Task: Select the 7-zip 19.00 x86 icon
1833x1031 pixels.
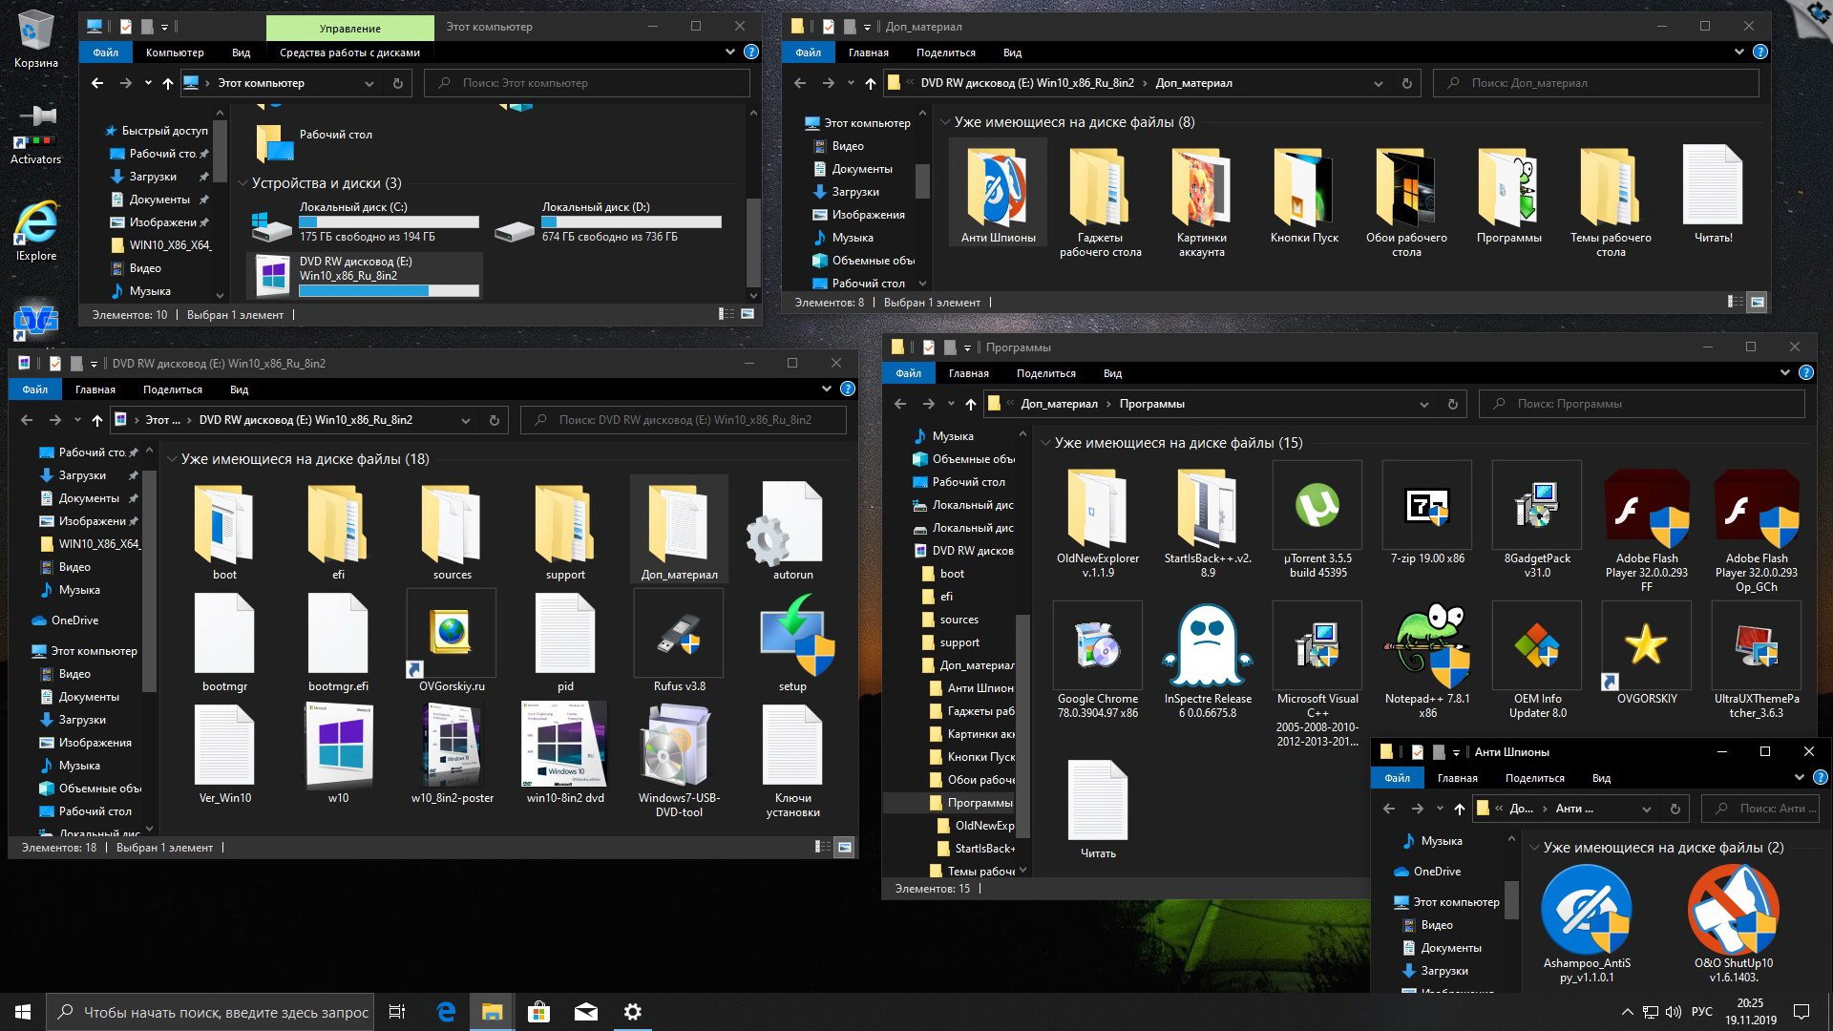Action: click(1427, 506)
